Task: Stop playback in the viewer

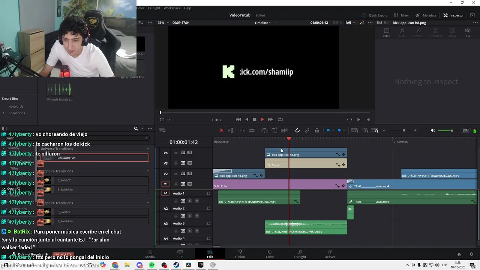Action: [x=255, y=120]
